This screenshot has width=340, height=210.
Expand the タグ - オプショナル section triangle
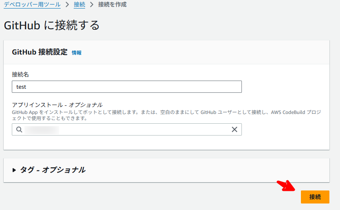point(14,170)
